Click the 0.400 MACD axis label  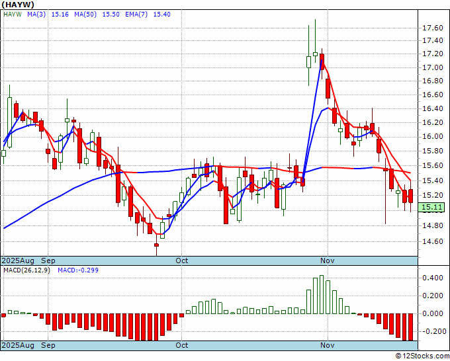click(433, 278)
